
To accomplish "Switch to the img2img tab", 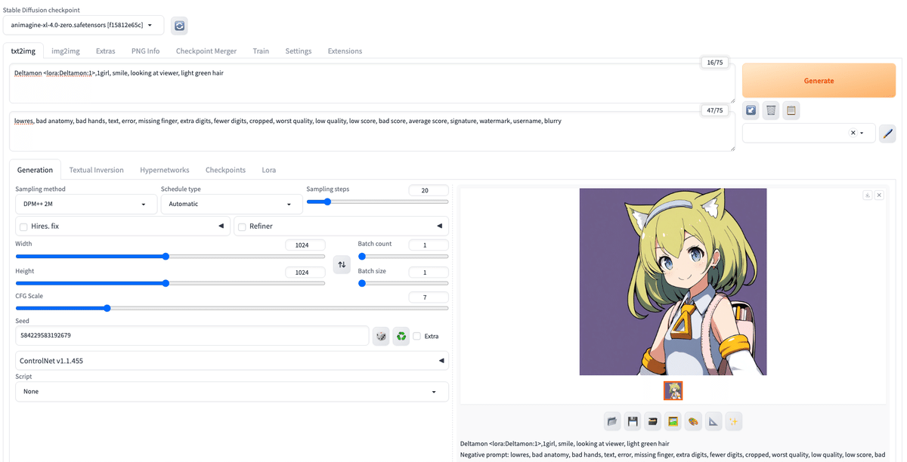I will coord(66,51).
